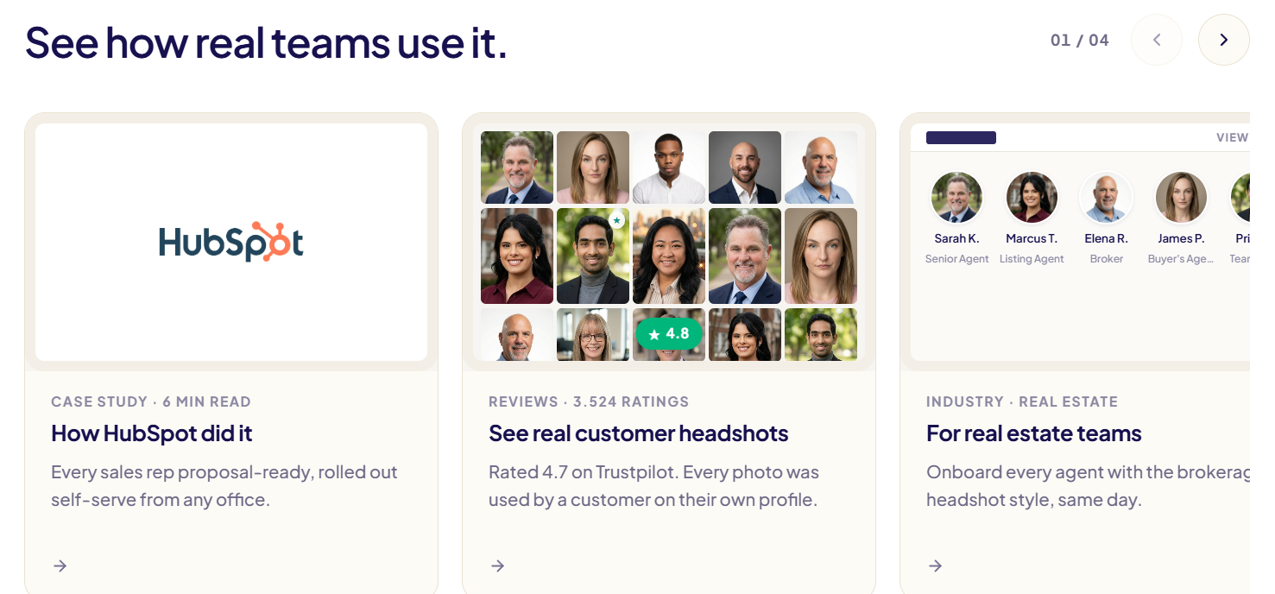Click the VIEW label in real estate card
The image size is (1275, 594).
coord(1233,137)
